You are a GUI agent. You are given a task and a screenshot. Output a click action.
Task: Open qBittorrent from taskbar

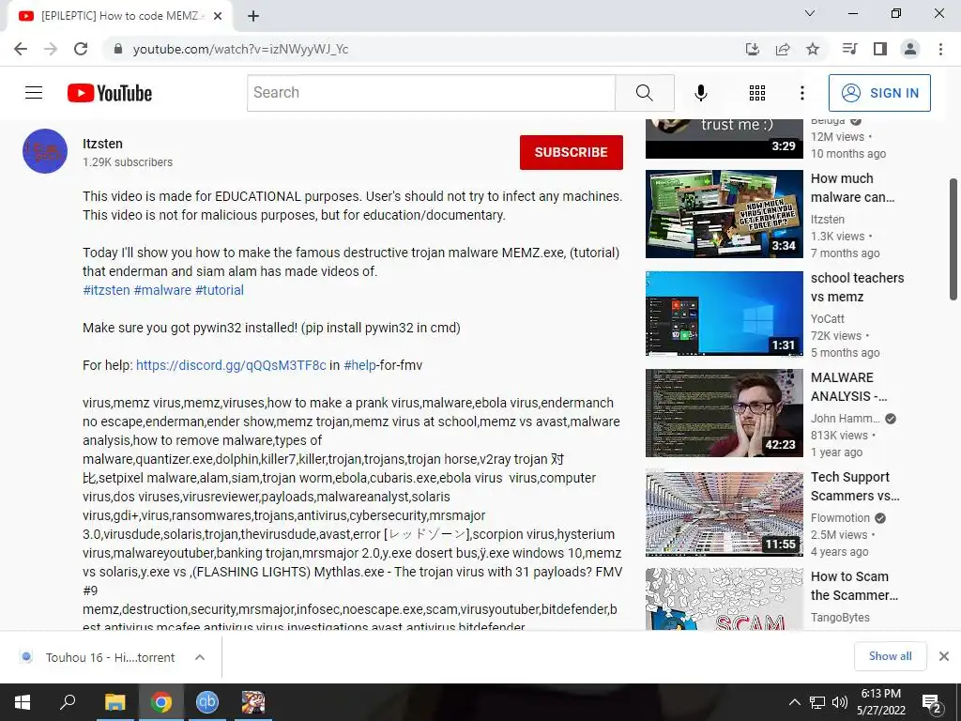coord(207,702)
